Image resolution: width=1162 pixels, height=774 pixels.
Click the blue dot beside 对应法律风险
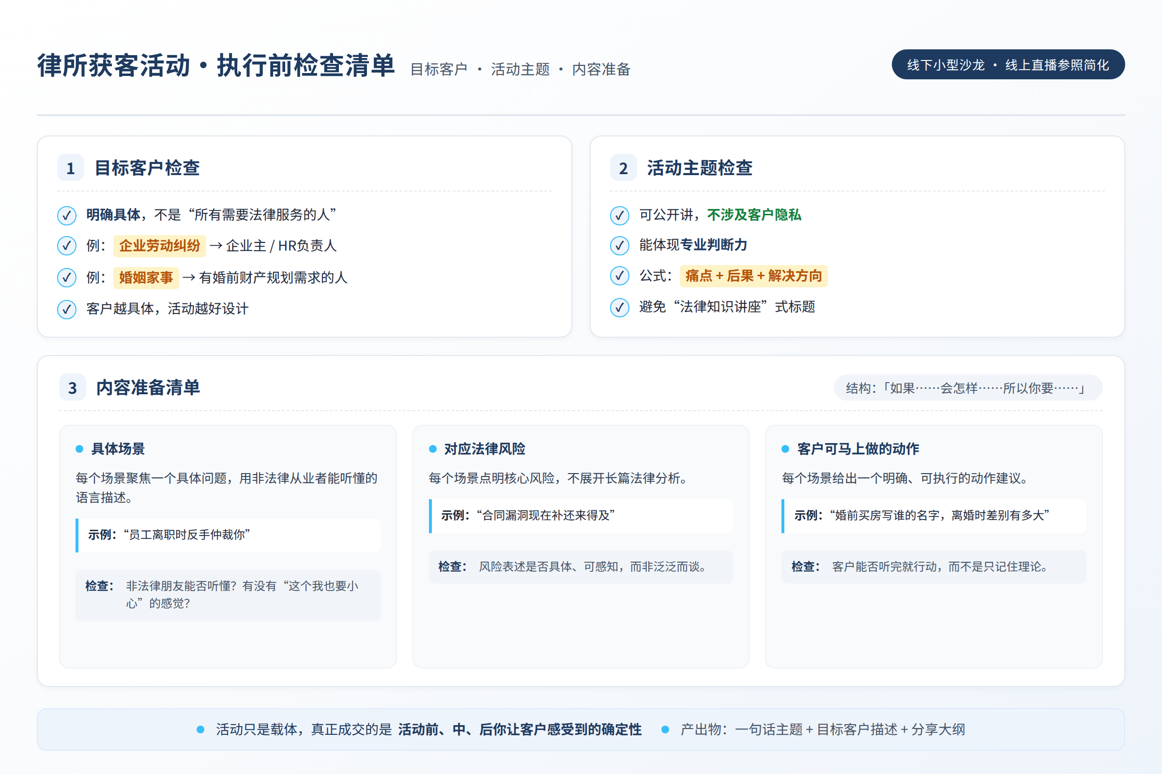433,449
